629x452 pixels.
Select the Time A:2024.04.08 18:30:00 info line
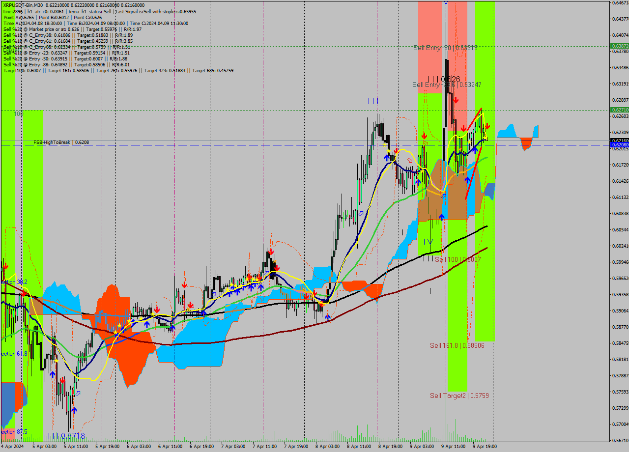pos(95,23)
